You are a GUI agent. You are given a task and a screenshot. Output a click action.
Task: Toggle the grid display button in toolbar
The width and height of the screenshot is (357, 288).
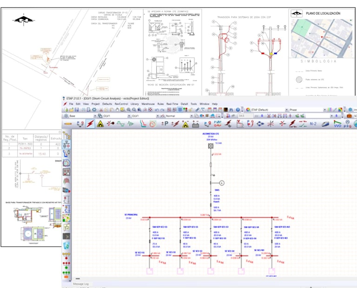coord(180,110)
